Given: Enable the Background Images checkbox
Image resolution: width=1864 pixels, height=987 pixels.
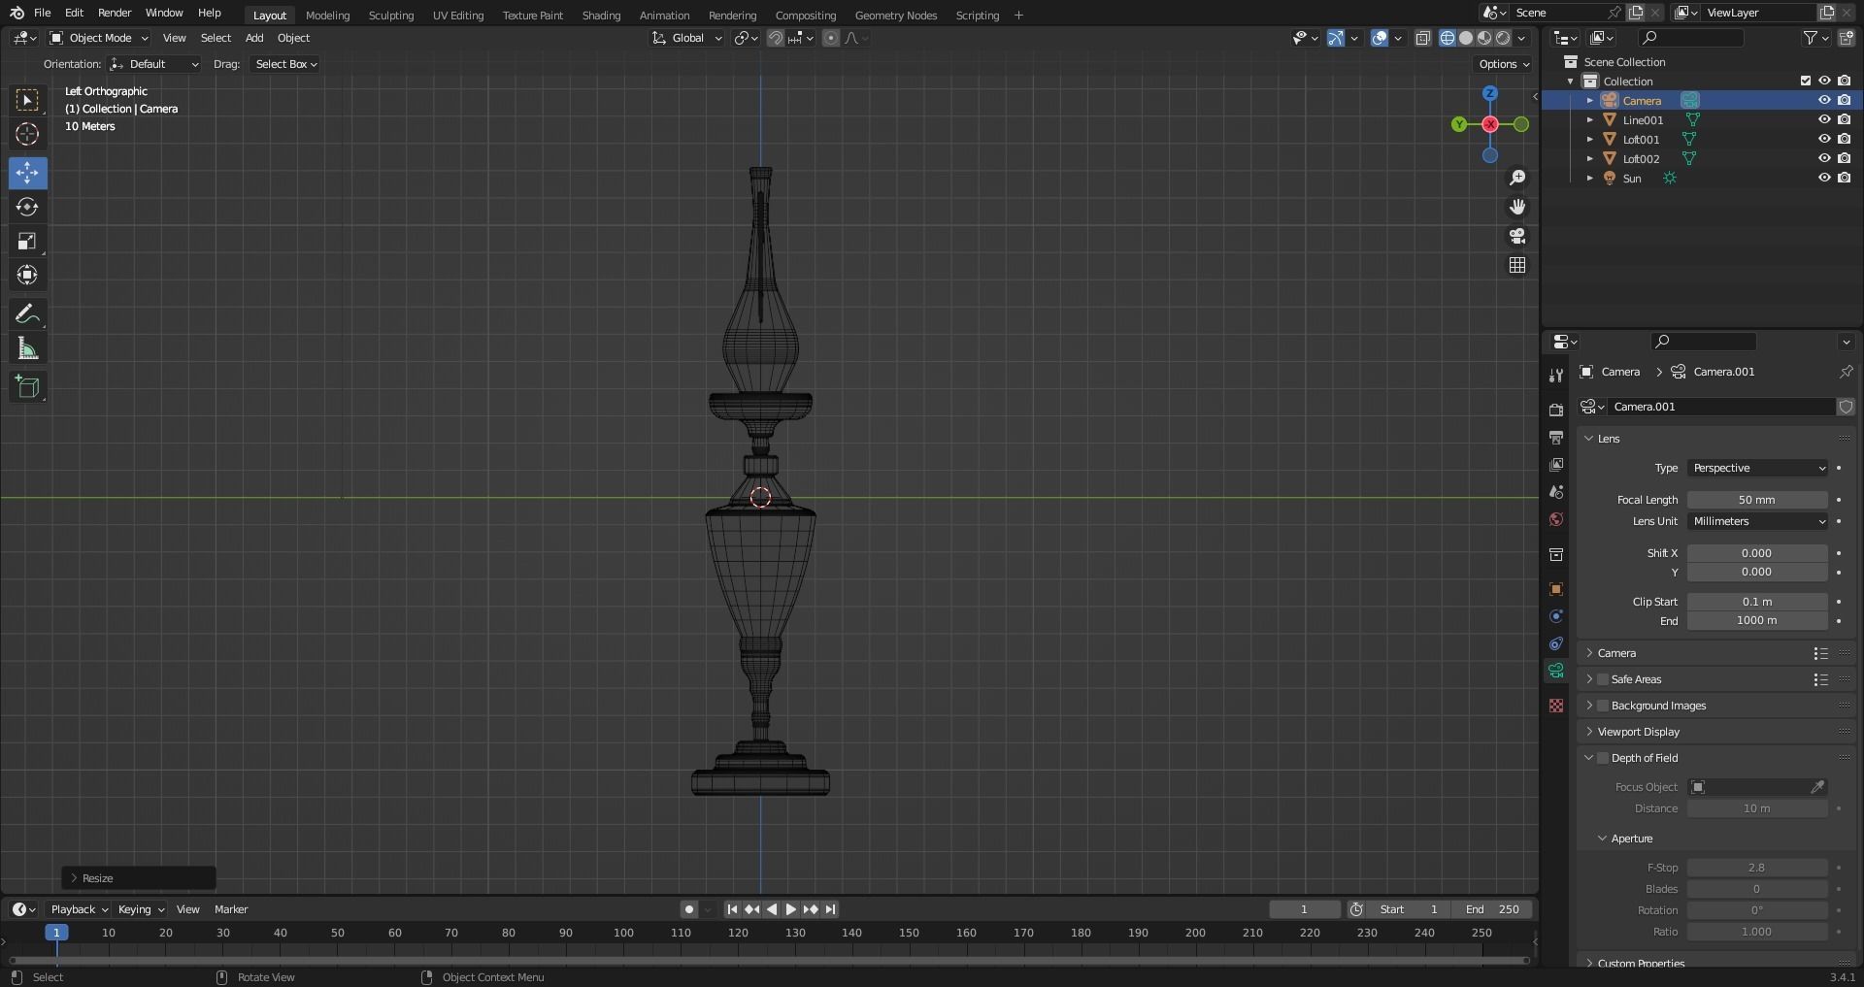Looking at the screenshot, I should (x=1603, y=706).
